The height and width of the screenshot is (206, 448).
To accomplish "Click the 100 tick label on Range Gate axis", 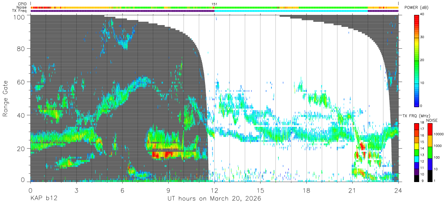I will point(19,17).
